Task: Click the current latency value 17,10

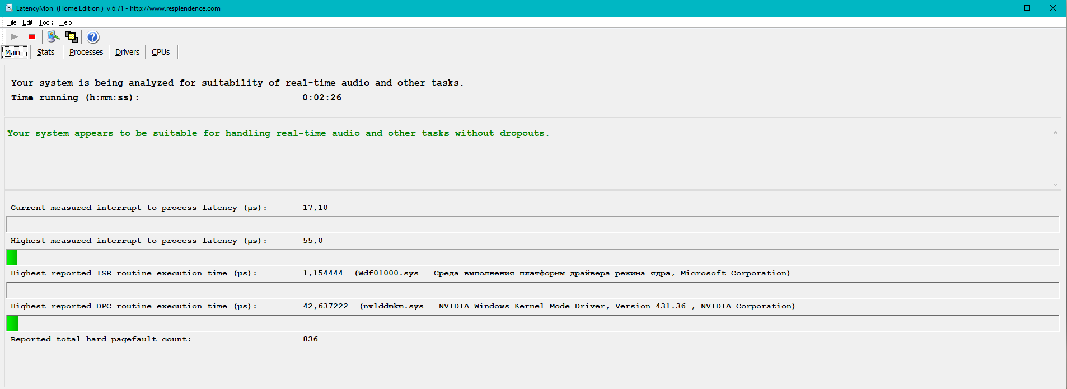Action: 315,208
